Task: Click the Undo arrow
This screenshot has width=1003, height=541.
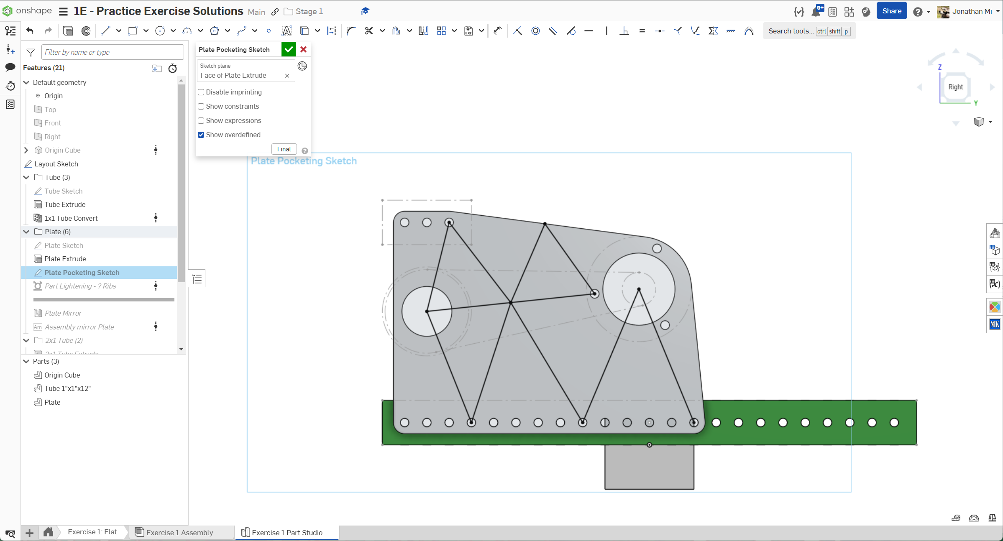Action: coord(30,31)
